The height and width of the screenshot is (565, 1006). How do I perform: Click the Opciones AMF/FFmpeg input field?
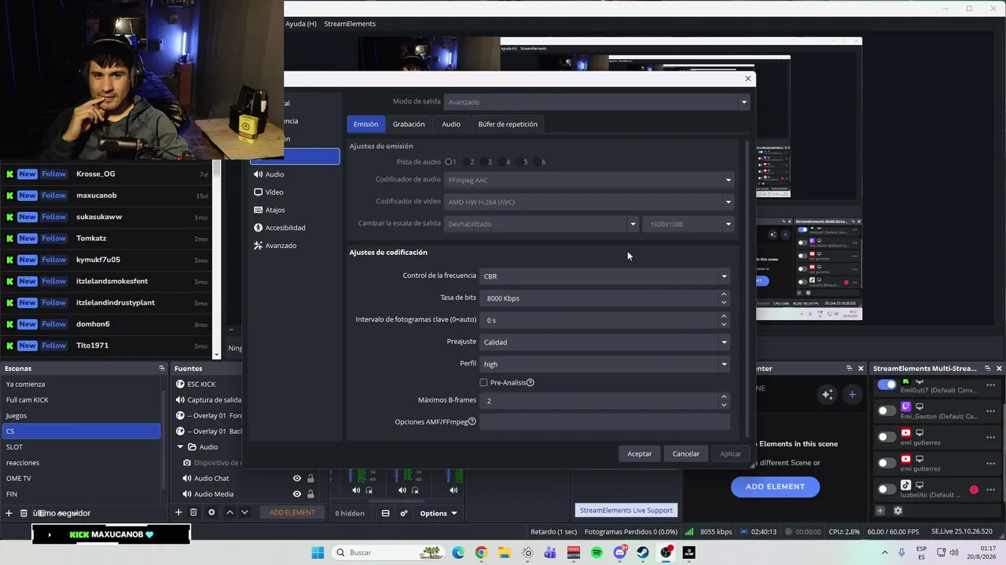tap(604, 422)
